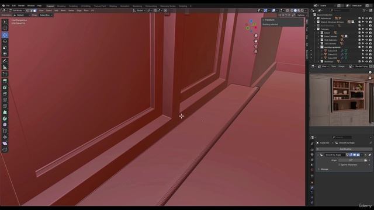Activate the Scale tool
The image size is (374, 210).
(5, 47)
